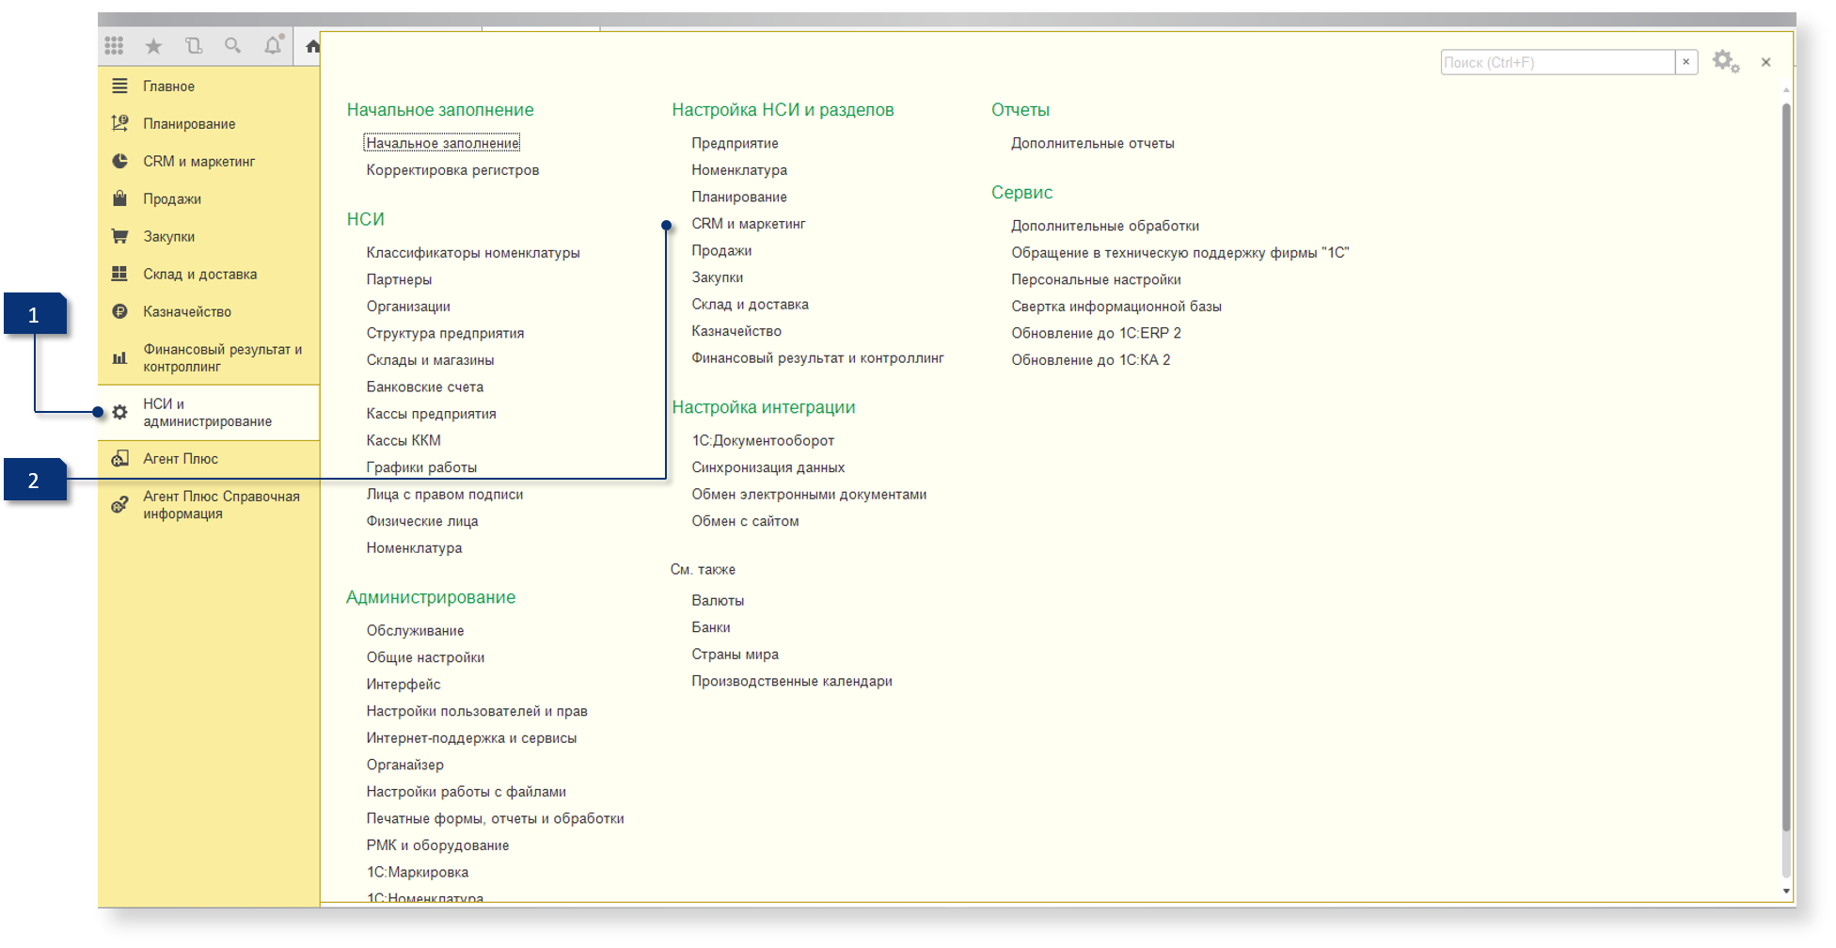Open Физические лица
The height and width of the screenshot is (948, 1836).
point(422,521)
